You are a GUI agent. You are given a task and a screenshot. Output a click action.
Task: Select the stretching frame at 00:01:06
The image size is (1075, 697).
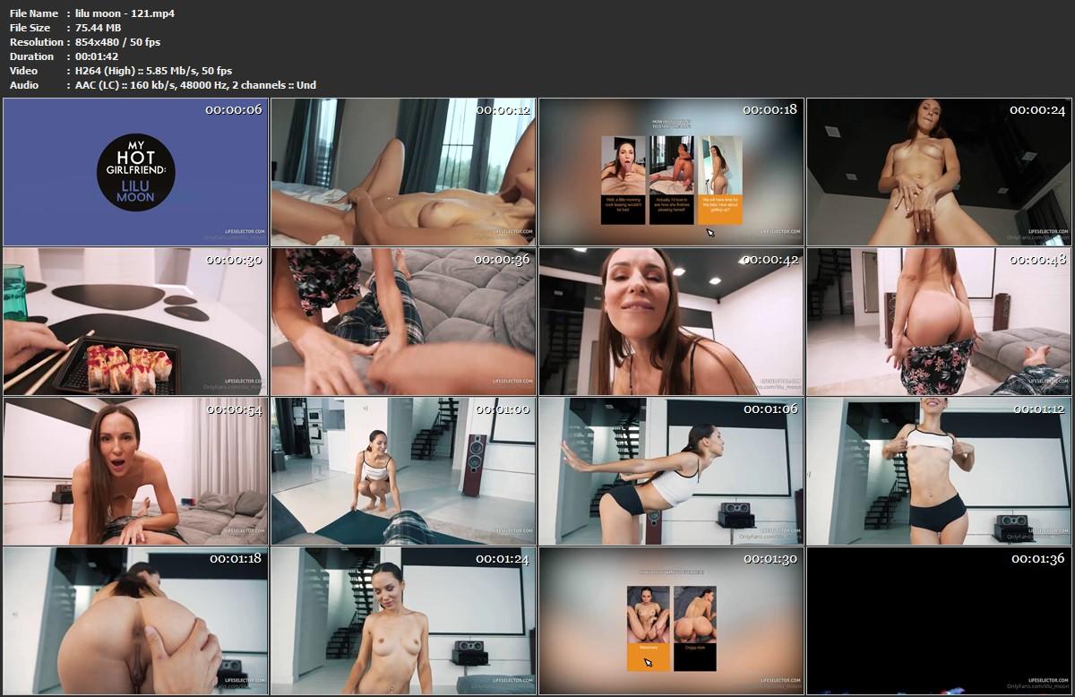(x=671, y=471)
